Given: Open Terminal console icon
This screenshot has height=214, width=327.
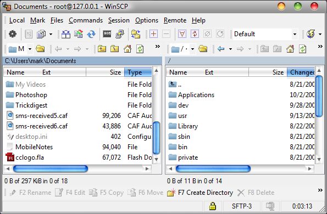Looking at the screenshot, I should coord(107,33).
